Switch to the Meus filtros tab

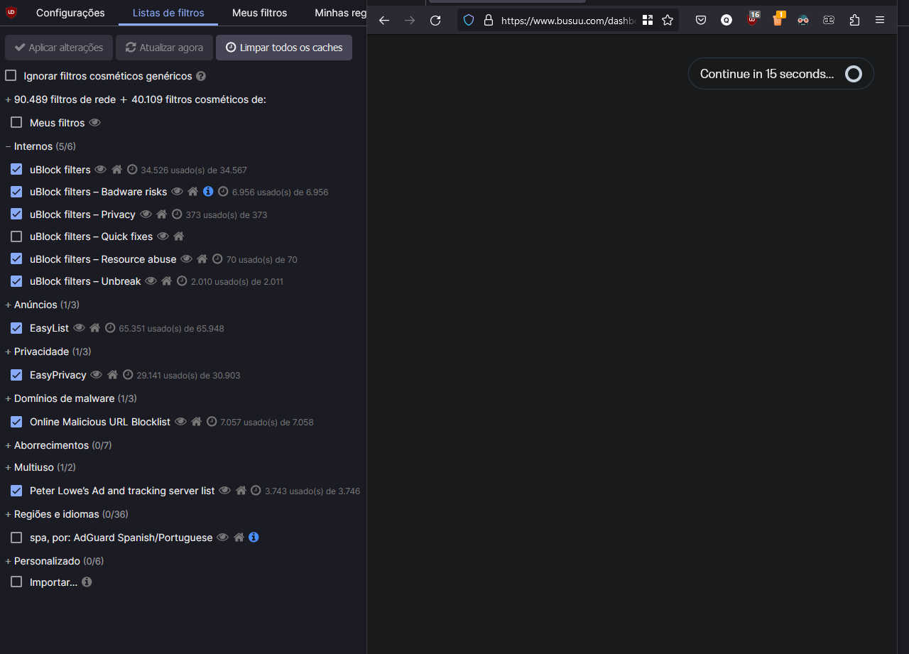point(258,13)
